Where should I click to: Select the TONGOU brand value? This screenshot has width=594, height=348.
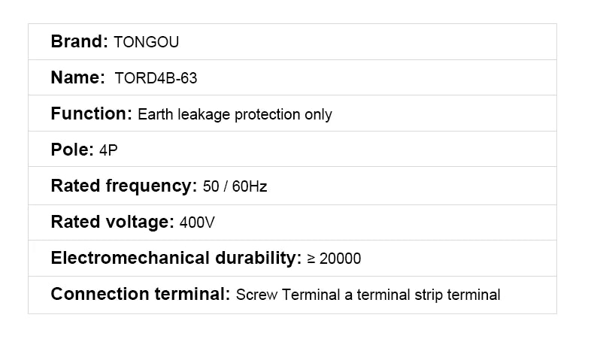coord(146,43)
